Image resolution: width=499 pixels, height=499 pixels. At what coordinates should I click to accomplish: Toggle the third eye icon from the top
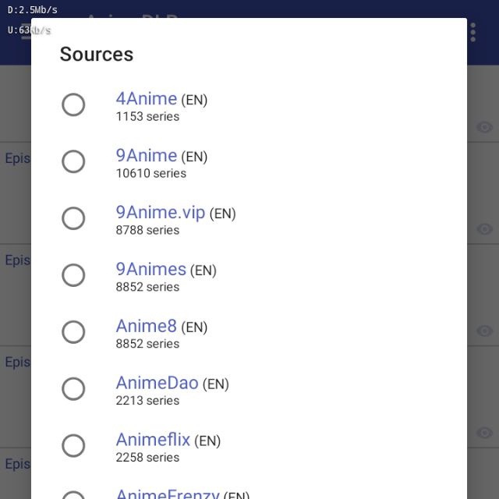coord(484,331)
